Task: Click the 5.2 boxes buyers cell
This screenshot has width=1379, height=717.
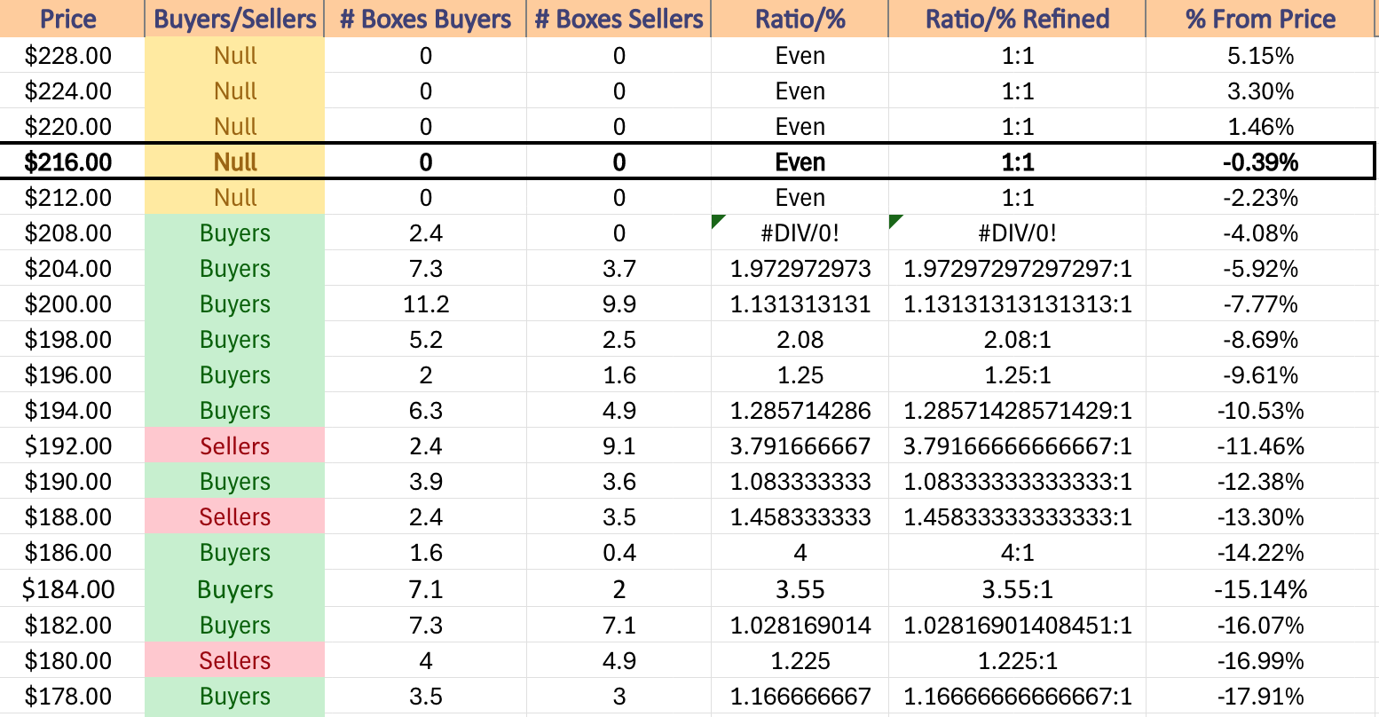Action: tap(426, 340)
